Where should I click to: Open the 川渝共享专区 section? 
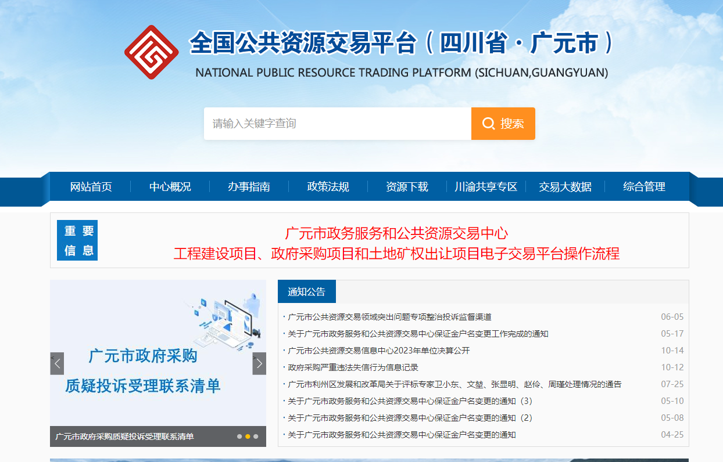click(x=485, y=186)
